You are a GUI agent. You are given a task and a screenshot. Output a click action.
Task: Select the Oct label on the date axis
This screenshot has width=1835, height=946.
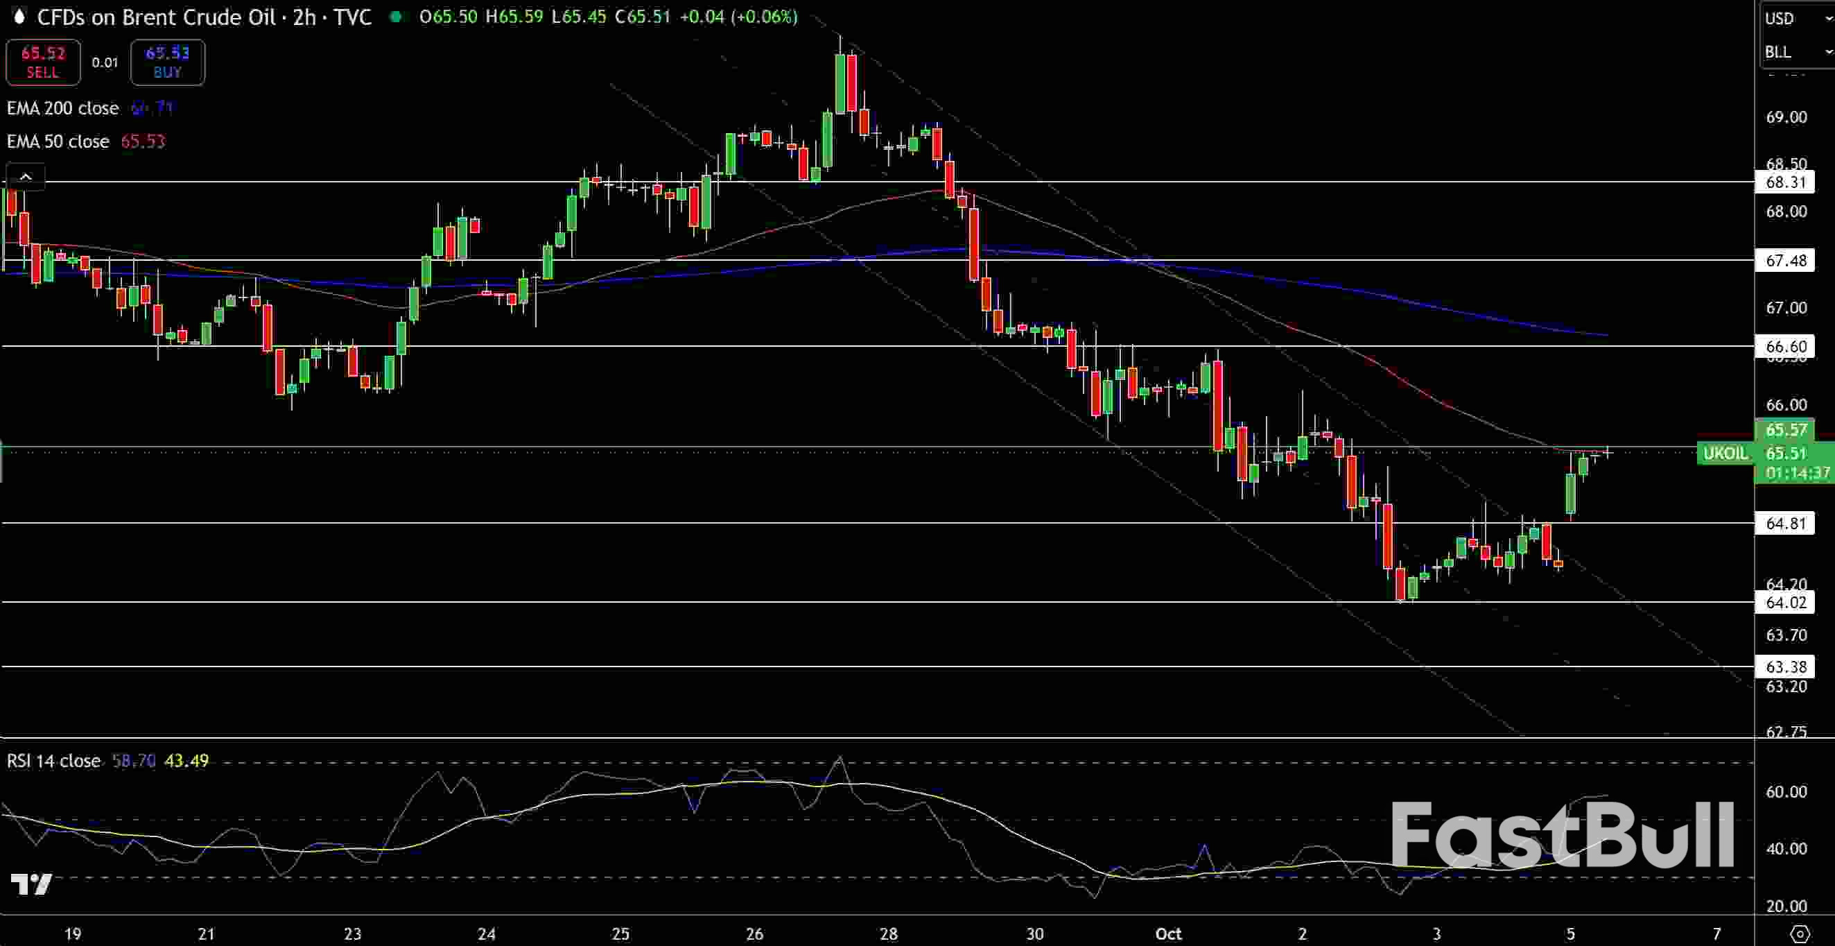(x=1169, y=934)
